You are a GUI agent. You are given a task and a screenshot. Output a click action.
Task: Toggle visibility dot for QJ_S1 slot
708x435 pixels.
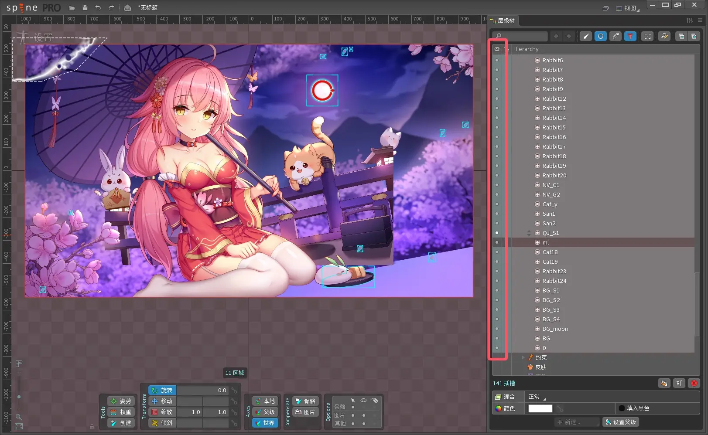[x=496, y=233]
